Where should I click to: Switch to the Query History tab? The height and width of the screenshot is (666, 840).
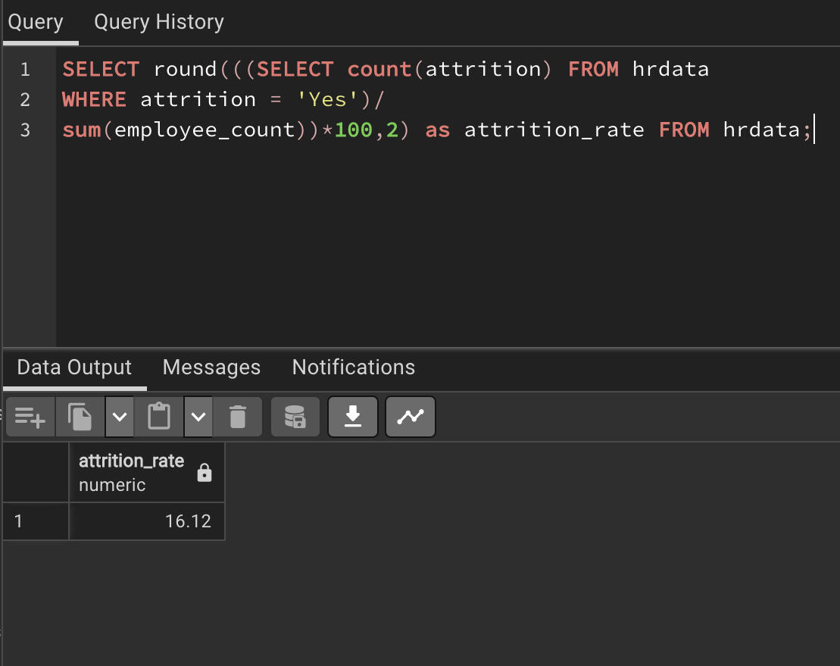click(159, 22)
